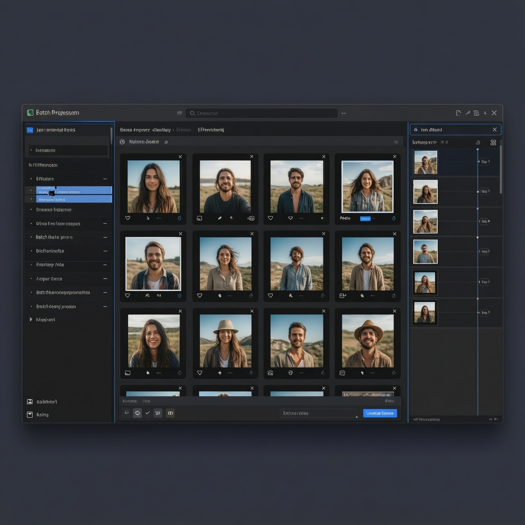The image size is (525, 525).
Task: Click the icon right of the bottom toolbar checkmark
Action: (x=158, y=413)
